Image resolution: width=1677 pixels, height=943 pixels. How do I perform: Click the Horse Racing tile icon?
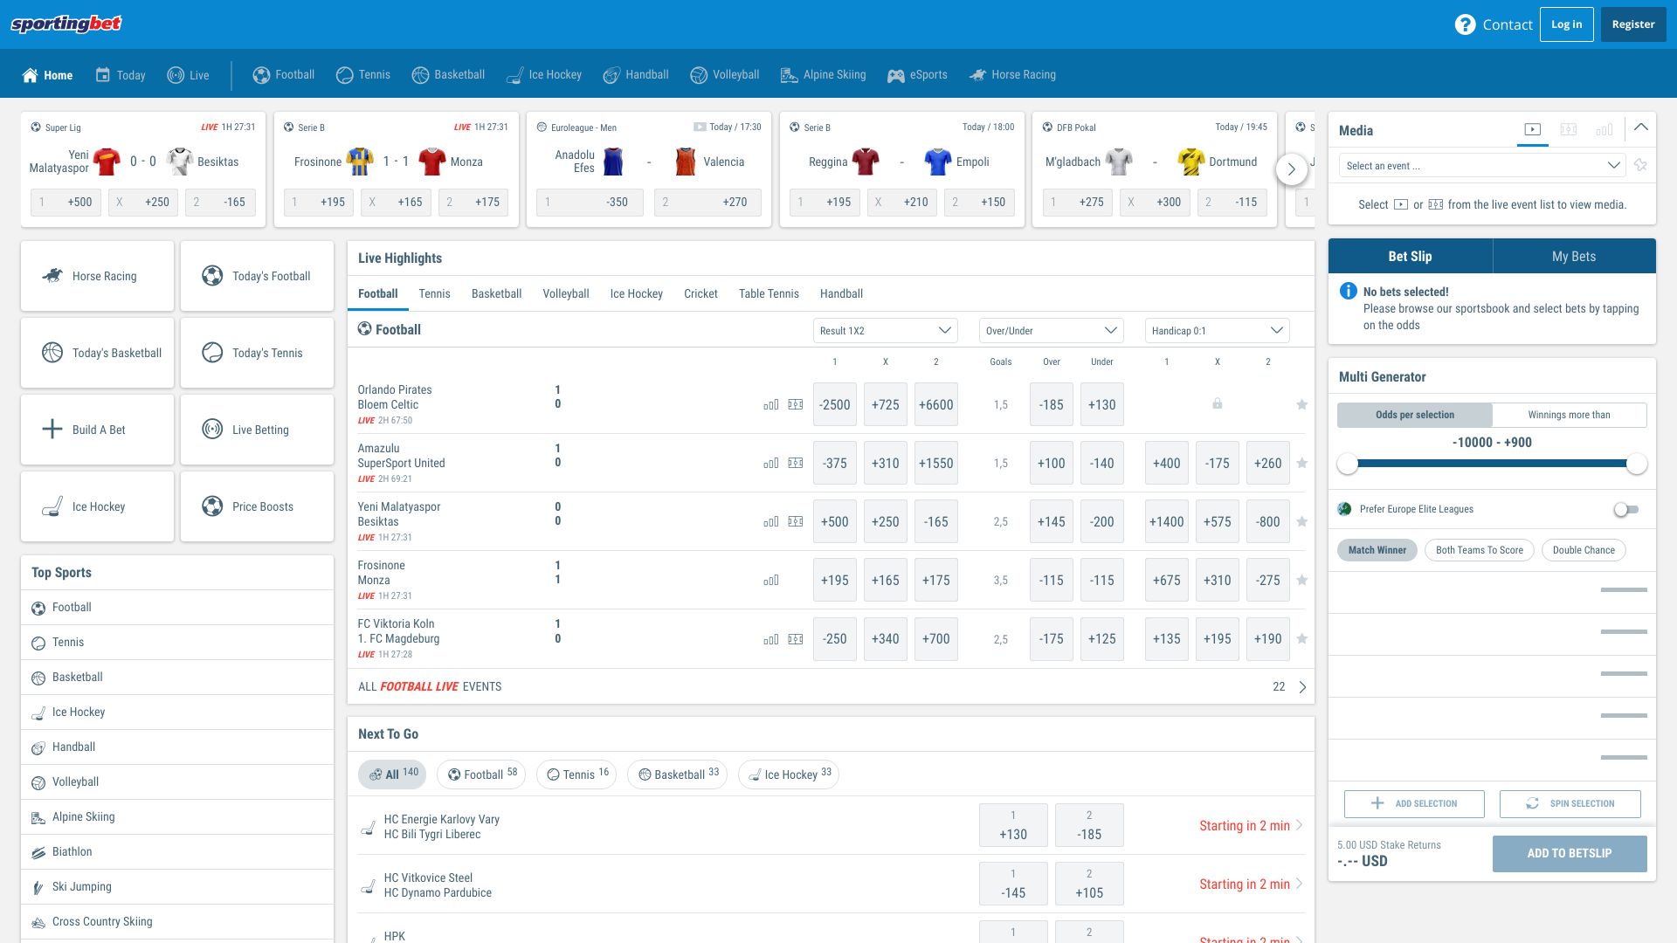coord(52,276)
